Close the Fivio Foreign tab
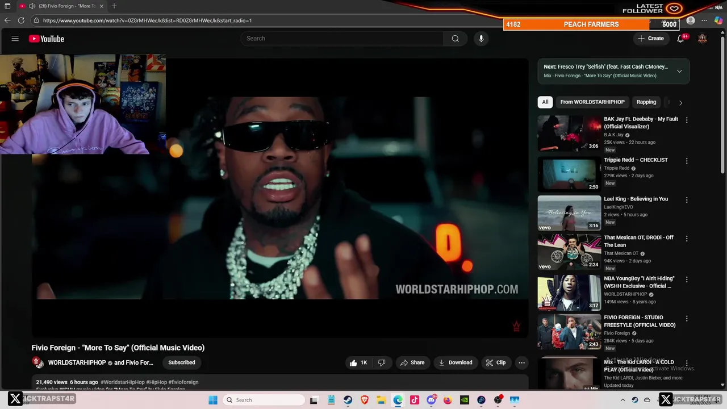 [102, 6]
